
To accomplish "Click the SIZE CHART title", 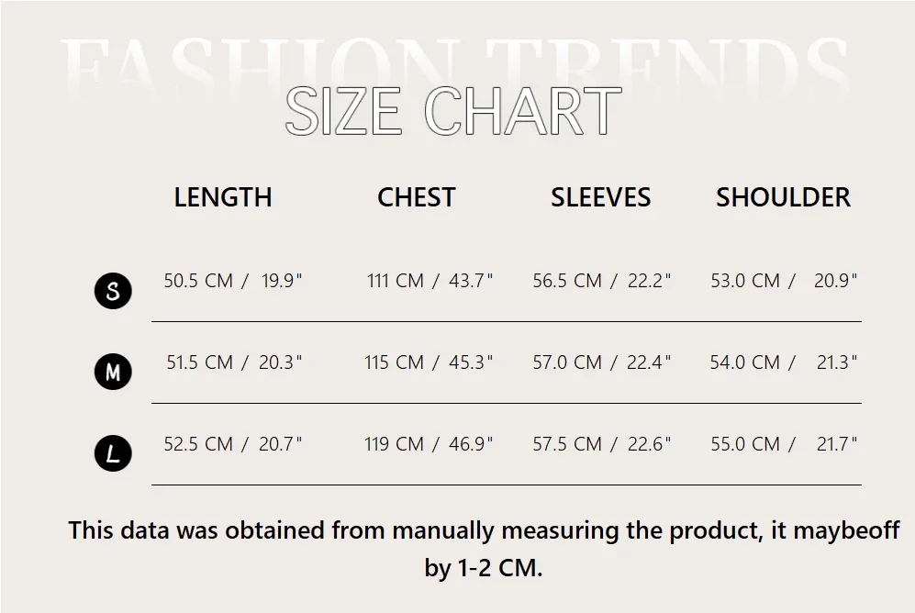I will coord(453,112).
